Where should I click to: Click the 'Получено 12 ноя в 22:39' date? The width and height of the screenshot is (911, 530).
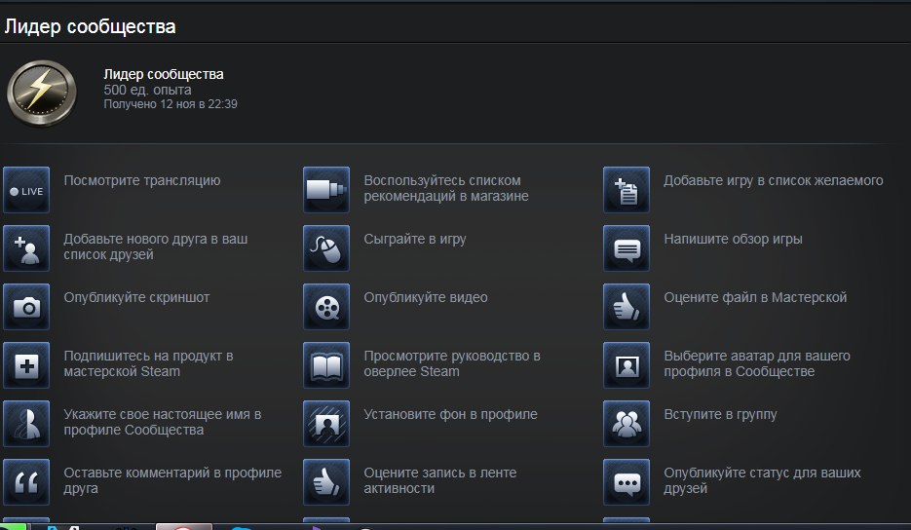point(171,104)
